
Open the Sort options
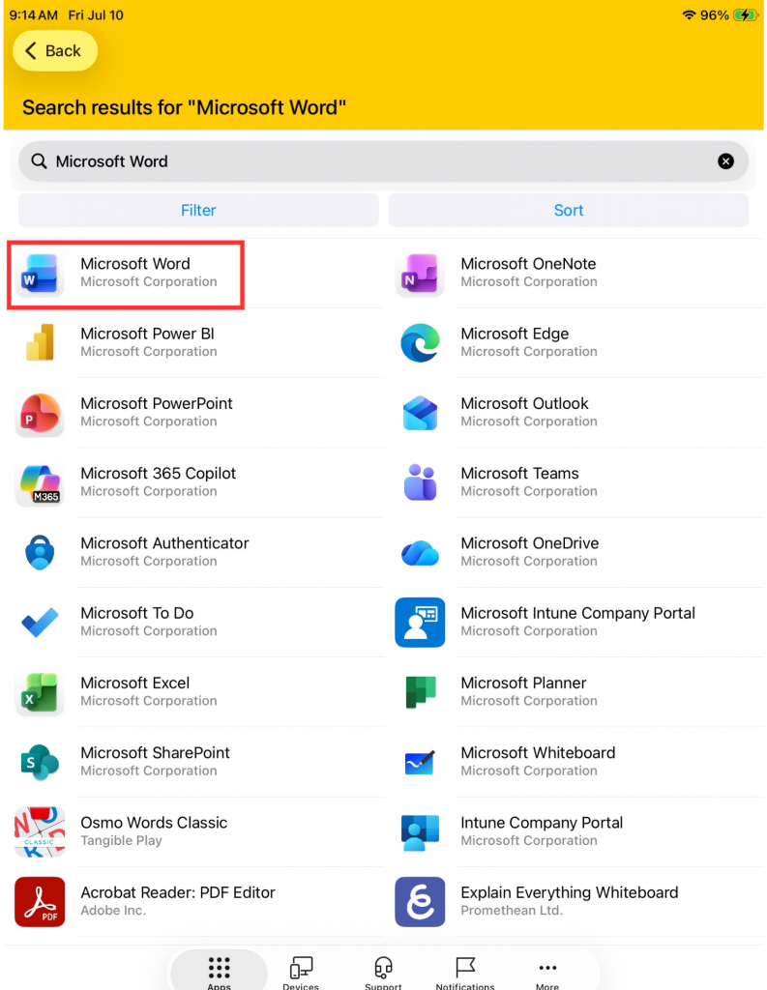click(569, 210)
